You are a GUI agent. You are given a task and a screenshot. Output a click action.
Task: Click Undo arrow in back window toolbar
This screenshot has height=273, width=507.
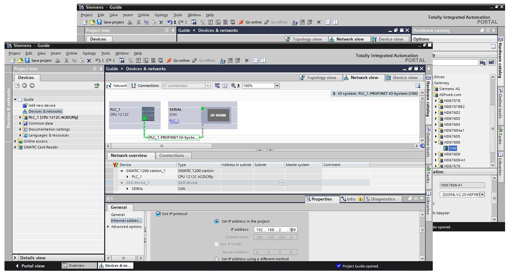coord(170,22)
